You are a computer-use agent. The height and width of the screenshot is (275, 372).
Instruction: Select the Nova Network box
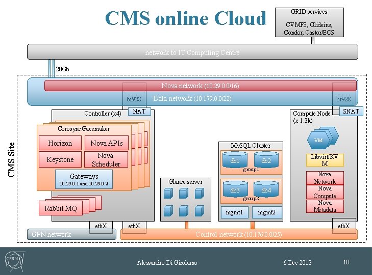[x=325, y=178]
